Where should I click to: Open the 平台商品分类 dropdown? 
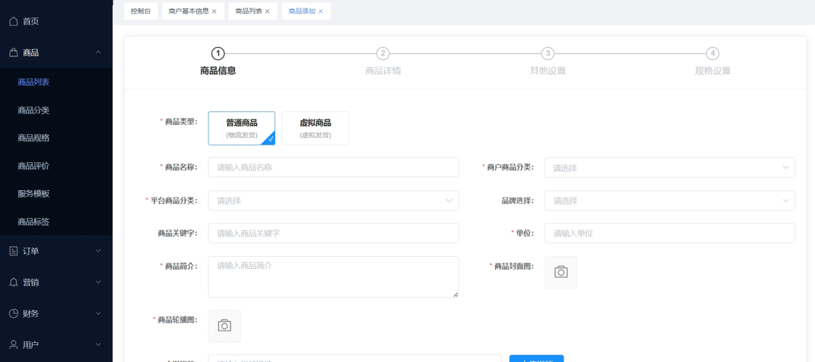pos(333,200)
